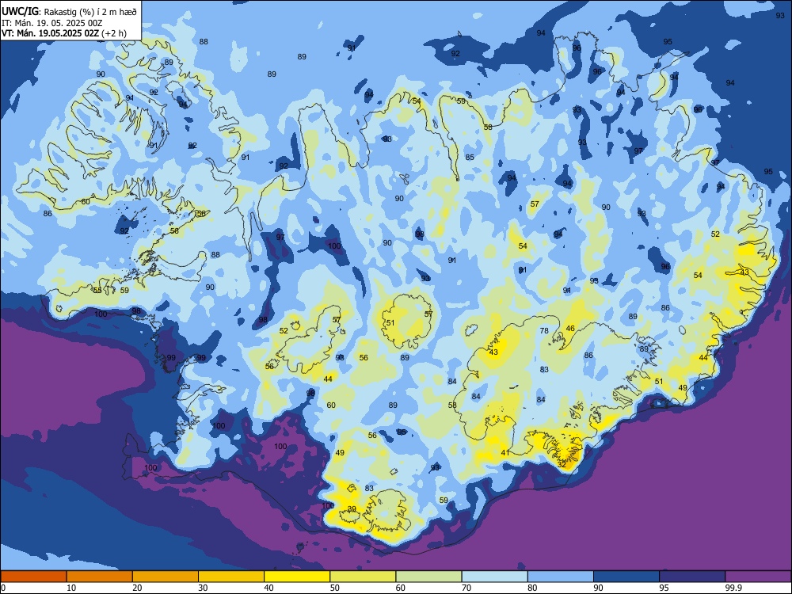The height and width of the screenshot is (594, 792).
Task: Click the dark orange 0–10 legend swatch
Action: (33, 577)
